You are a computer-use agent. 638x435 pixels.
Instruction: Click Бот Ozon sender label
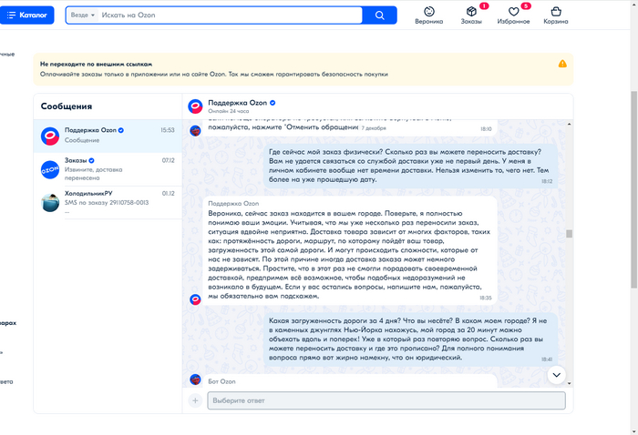pyautogui.click(x=221, y=381)
